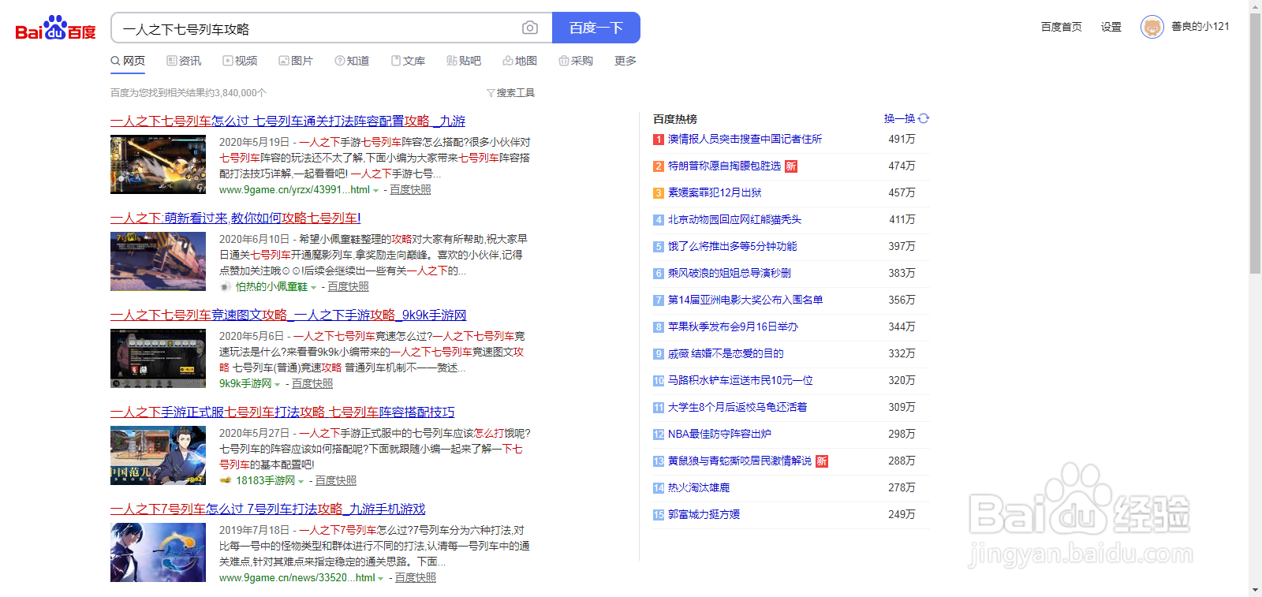Switch to 采购 tab

click(x=576, y=61)
